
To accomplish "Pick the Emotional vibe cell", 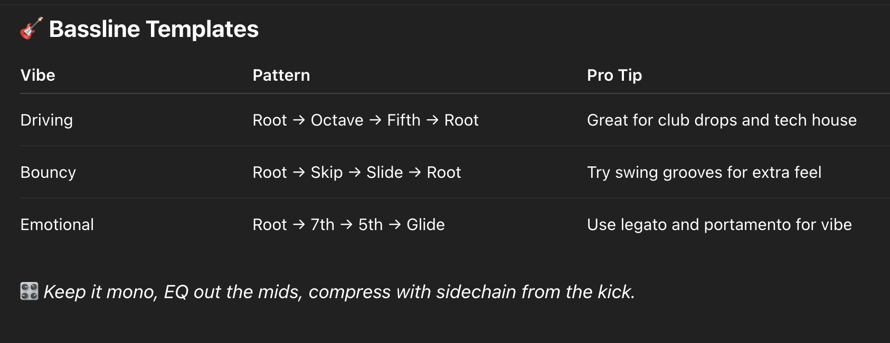I will (57, 224).
